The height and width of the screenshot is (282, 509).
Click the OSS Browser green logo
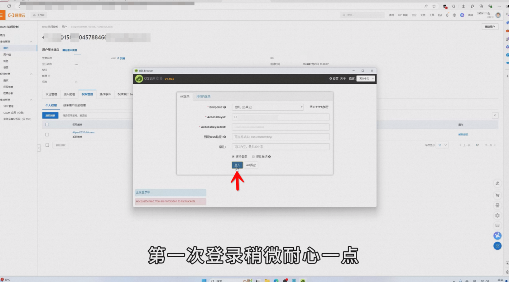(139, 79)
